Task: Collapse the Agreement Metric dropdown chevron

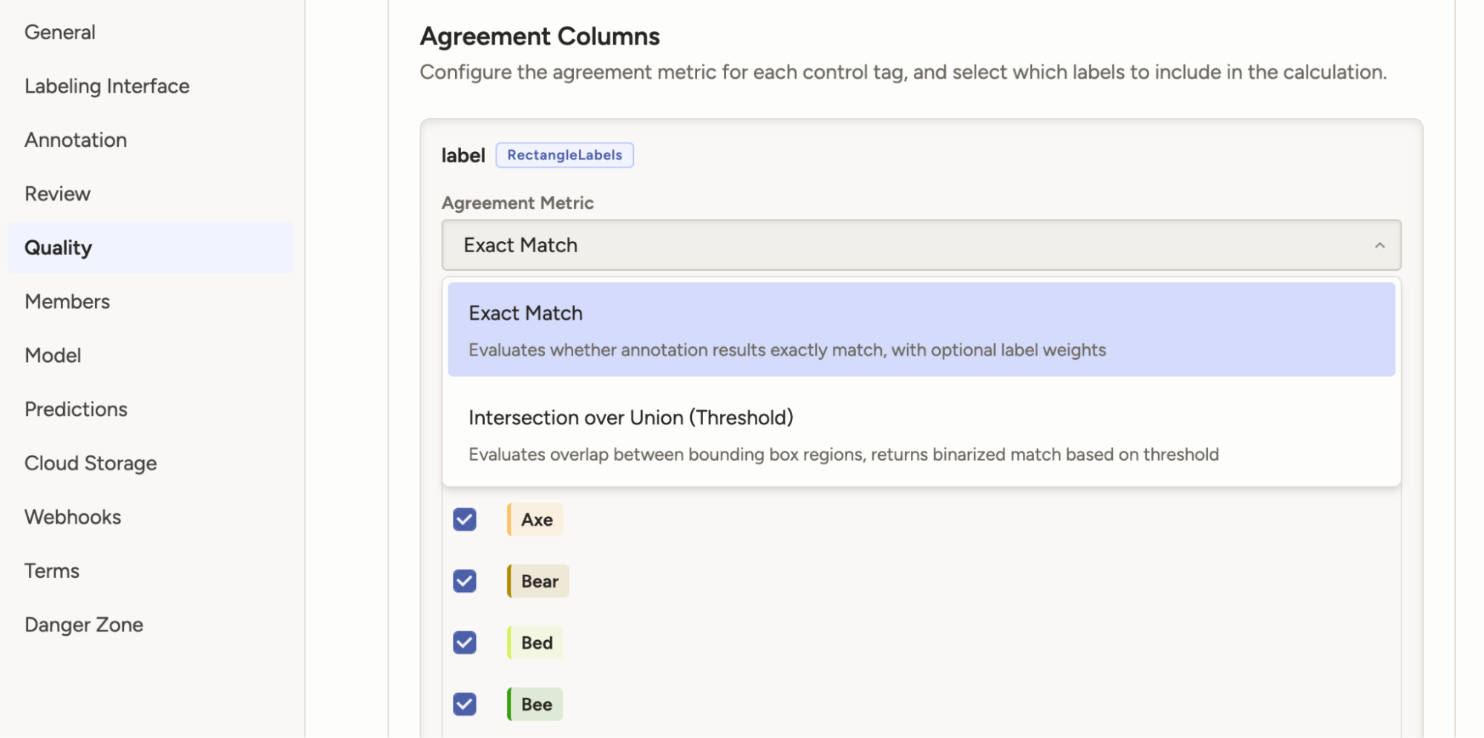Action: [x=1379, y=246]
